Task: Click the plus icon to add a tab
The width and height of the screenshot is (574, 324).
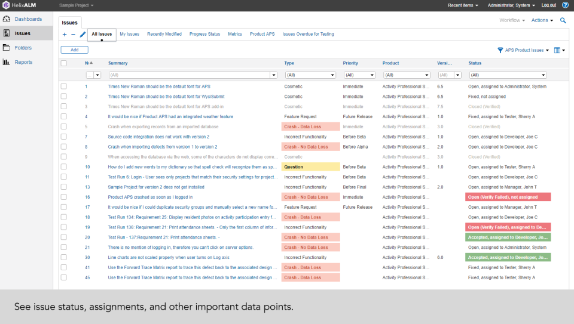Action: pyautogui.click(x=65, y=35)
